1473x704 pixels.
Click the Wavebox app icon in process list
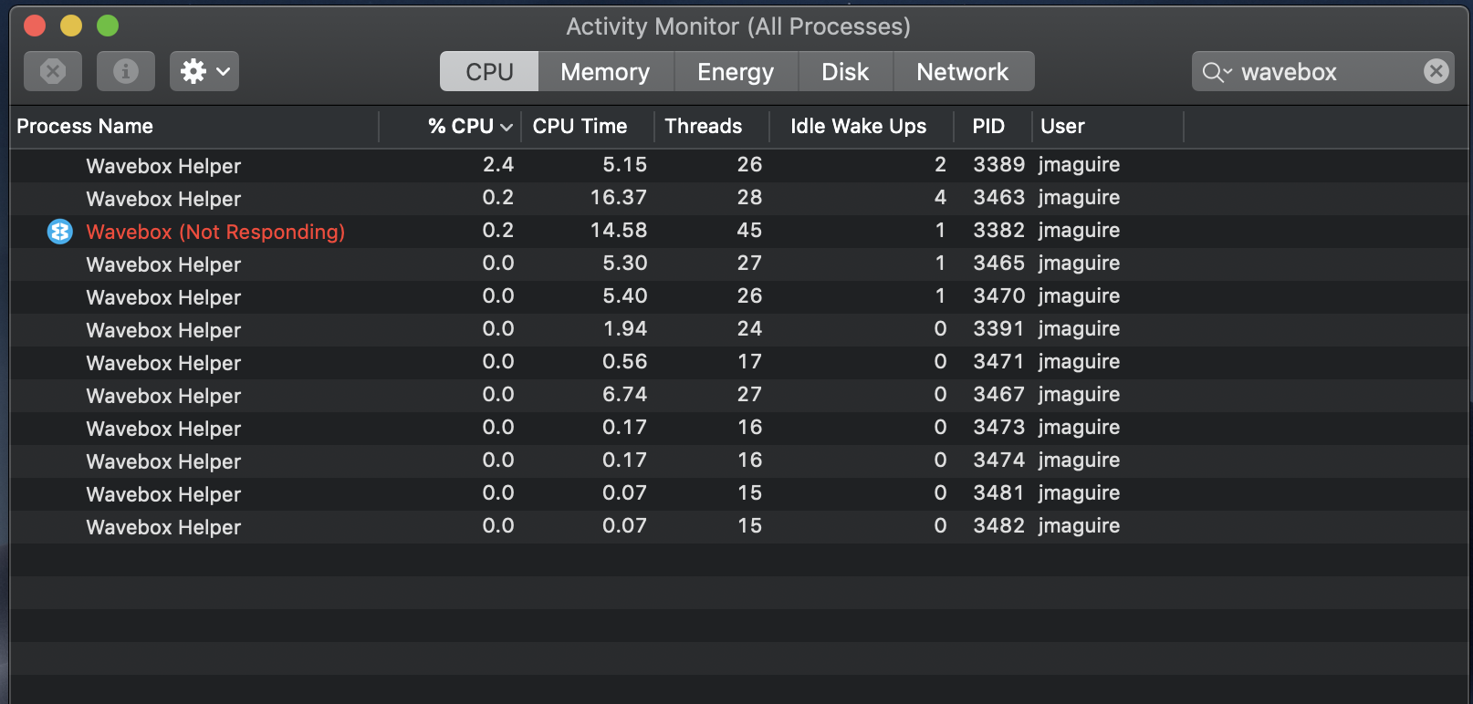pos(60,232)
